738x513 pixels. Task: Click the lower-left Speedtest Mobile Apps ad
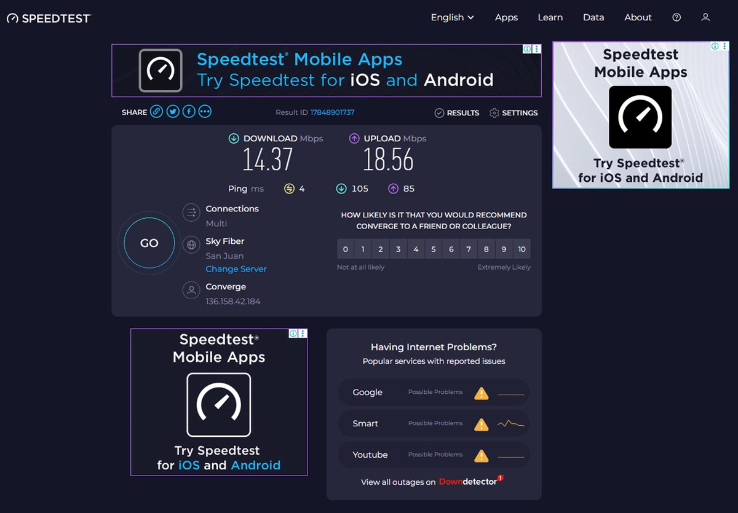point(219,402)
